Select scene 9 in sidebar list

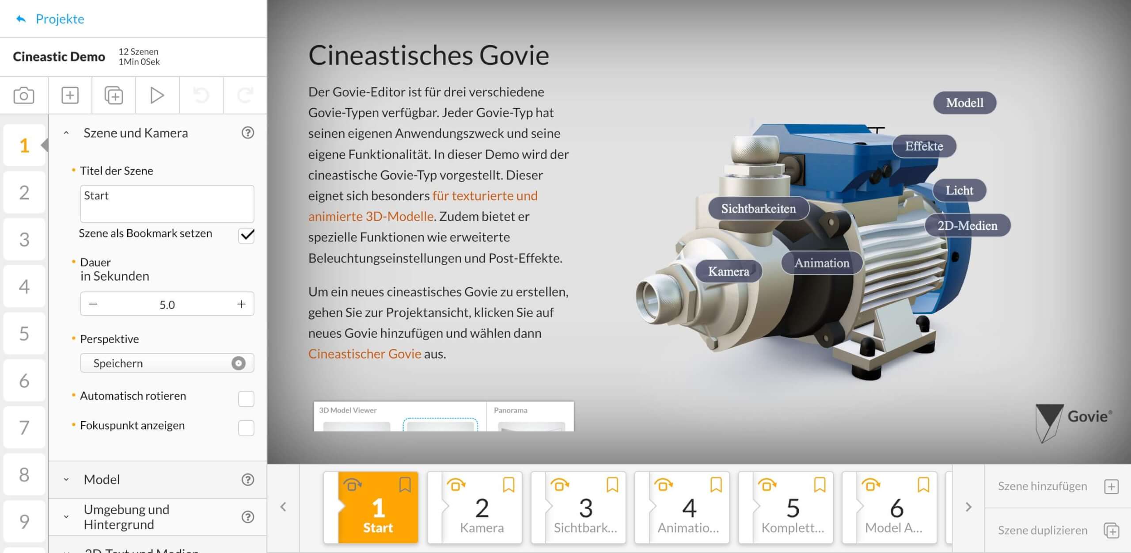tap(24, 522)
